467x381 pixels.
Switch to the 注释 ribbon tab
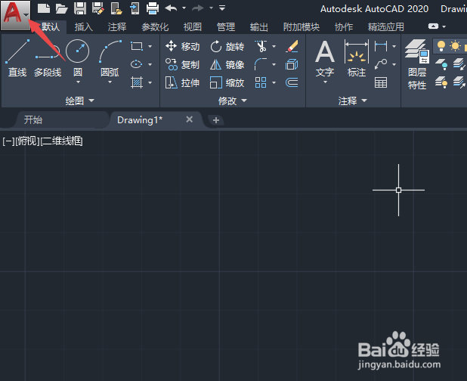point(117,27)
